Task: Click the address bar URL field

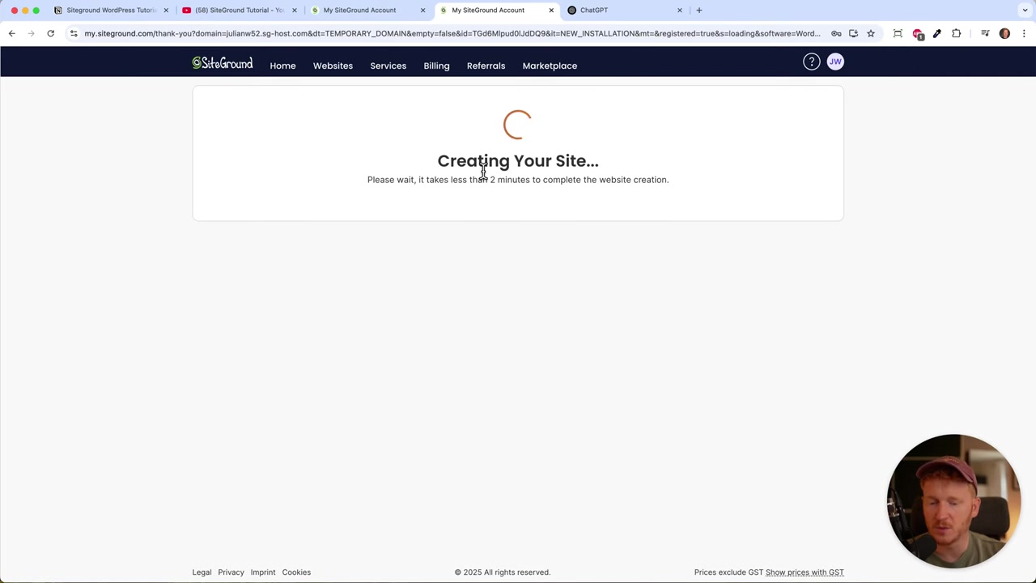Action: (x=452, y=33)
